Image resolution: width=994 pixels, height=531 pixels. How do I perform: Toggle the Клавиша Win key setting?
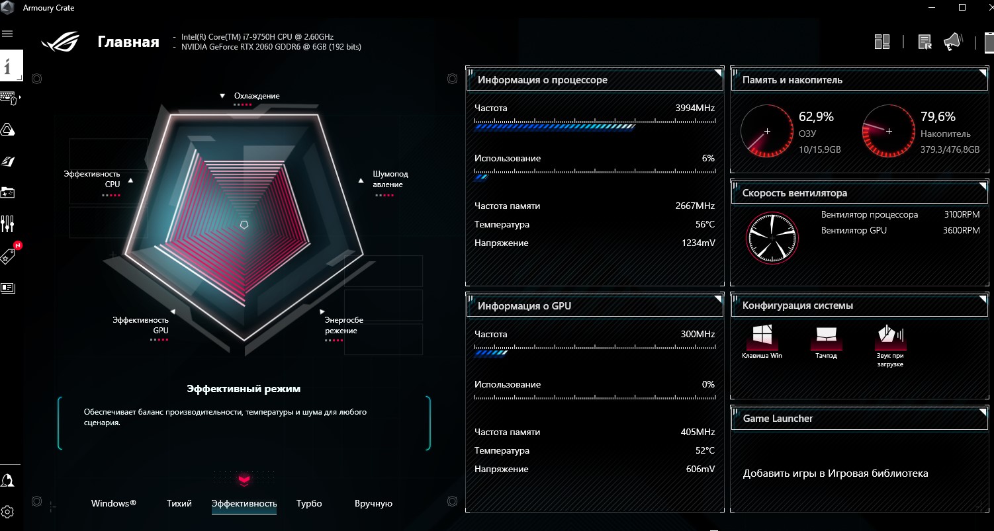click(762, 341)
